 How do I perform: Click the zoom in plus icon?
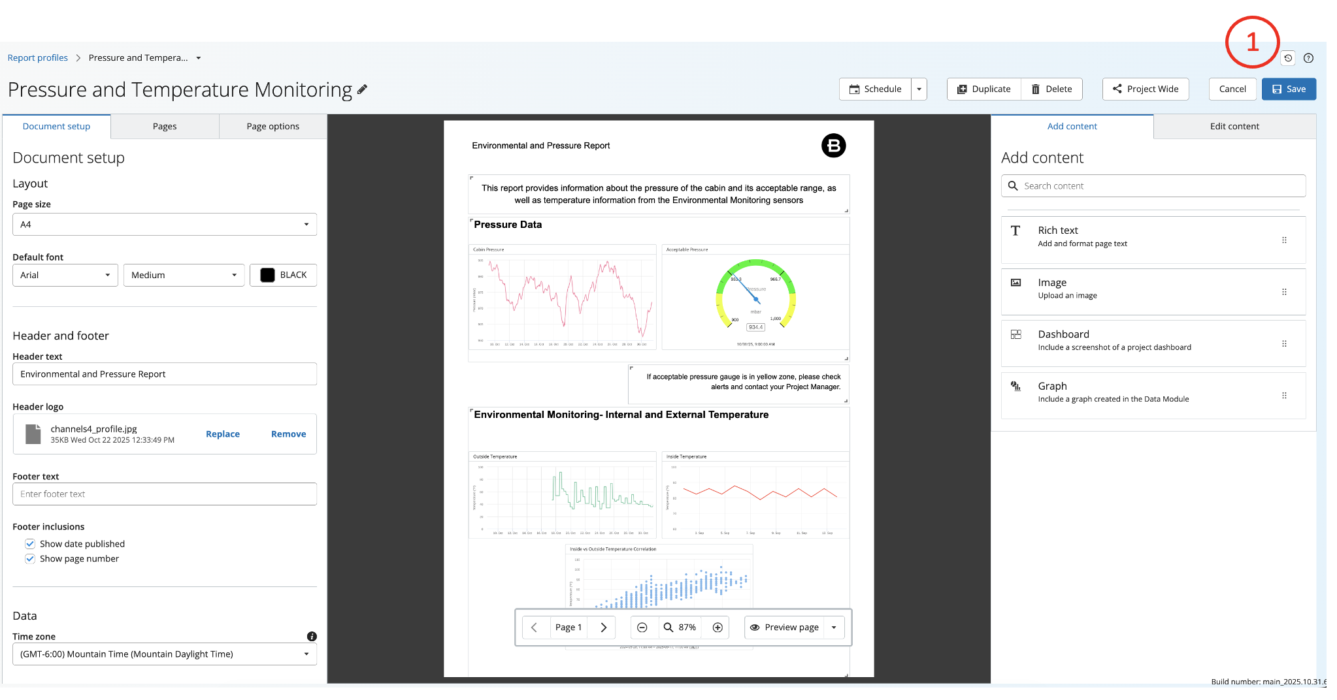(x=718, y=628)
